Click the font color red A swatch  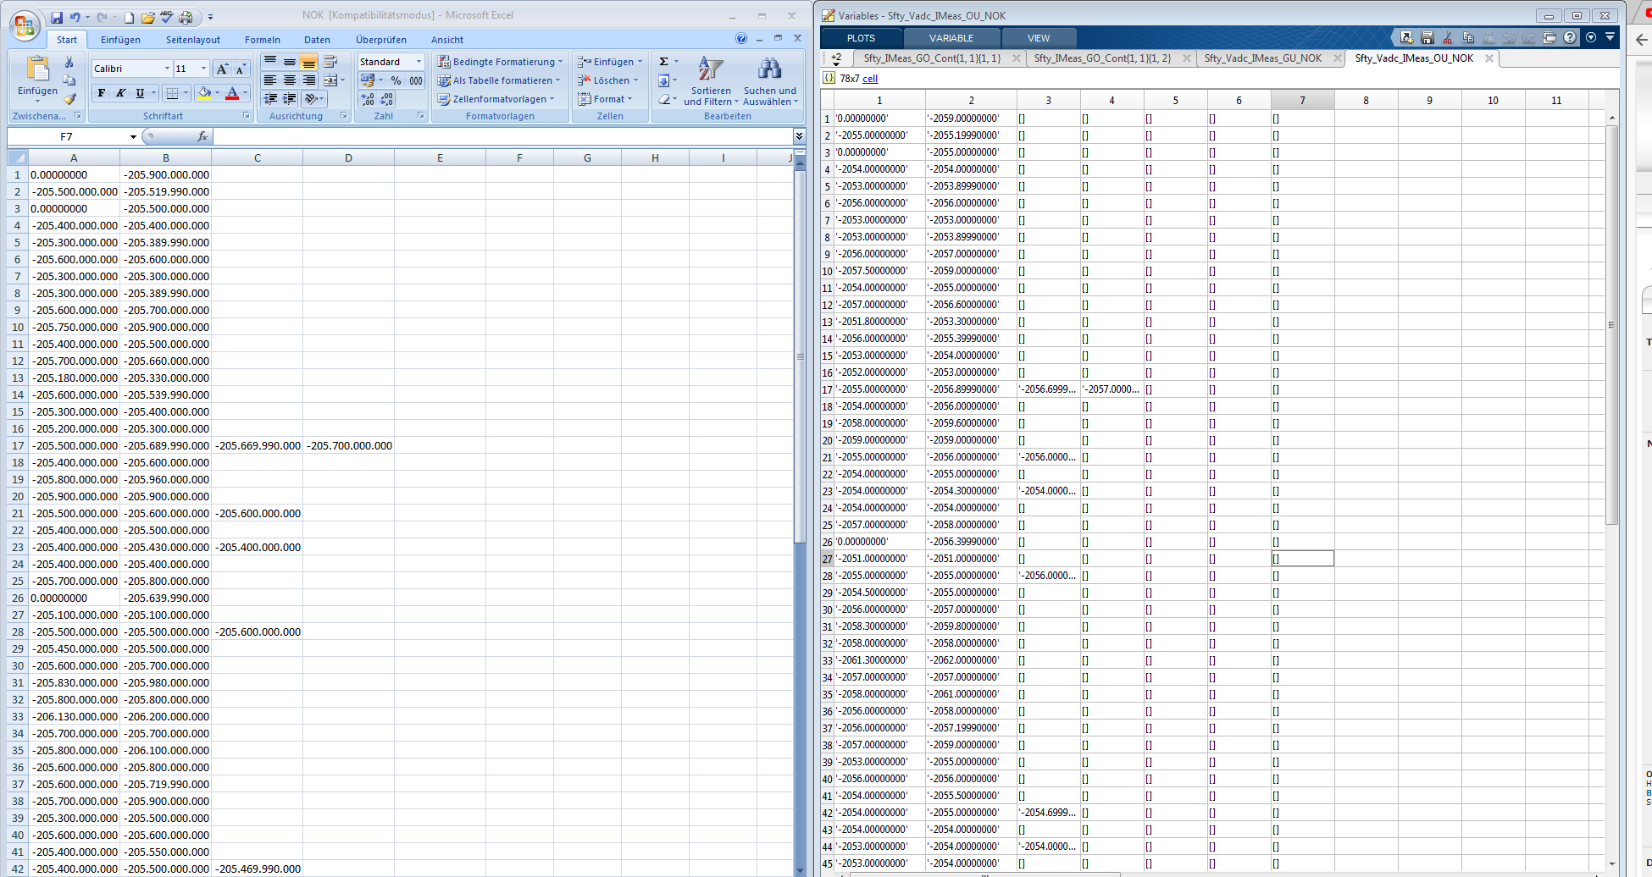pyautogui.click(x=232, y=93)
